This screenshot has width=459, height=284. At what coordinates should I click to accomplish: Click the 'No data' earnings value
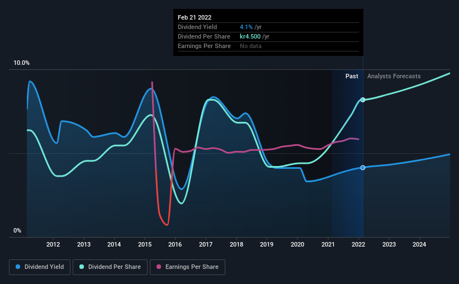[x=250, y=46]
